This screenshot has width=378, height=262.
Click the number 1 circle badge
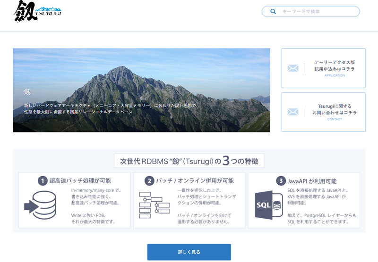point(43,181)
